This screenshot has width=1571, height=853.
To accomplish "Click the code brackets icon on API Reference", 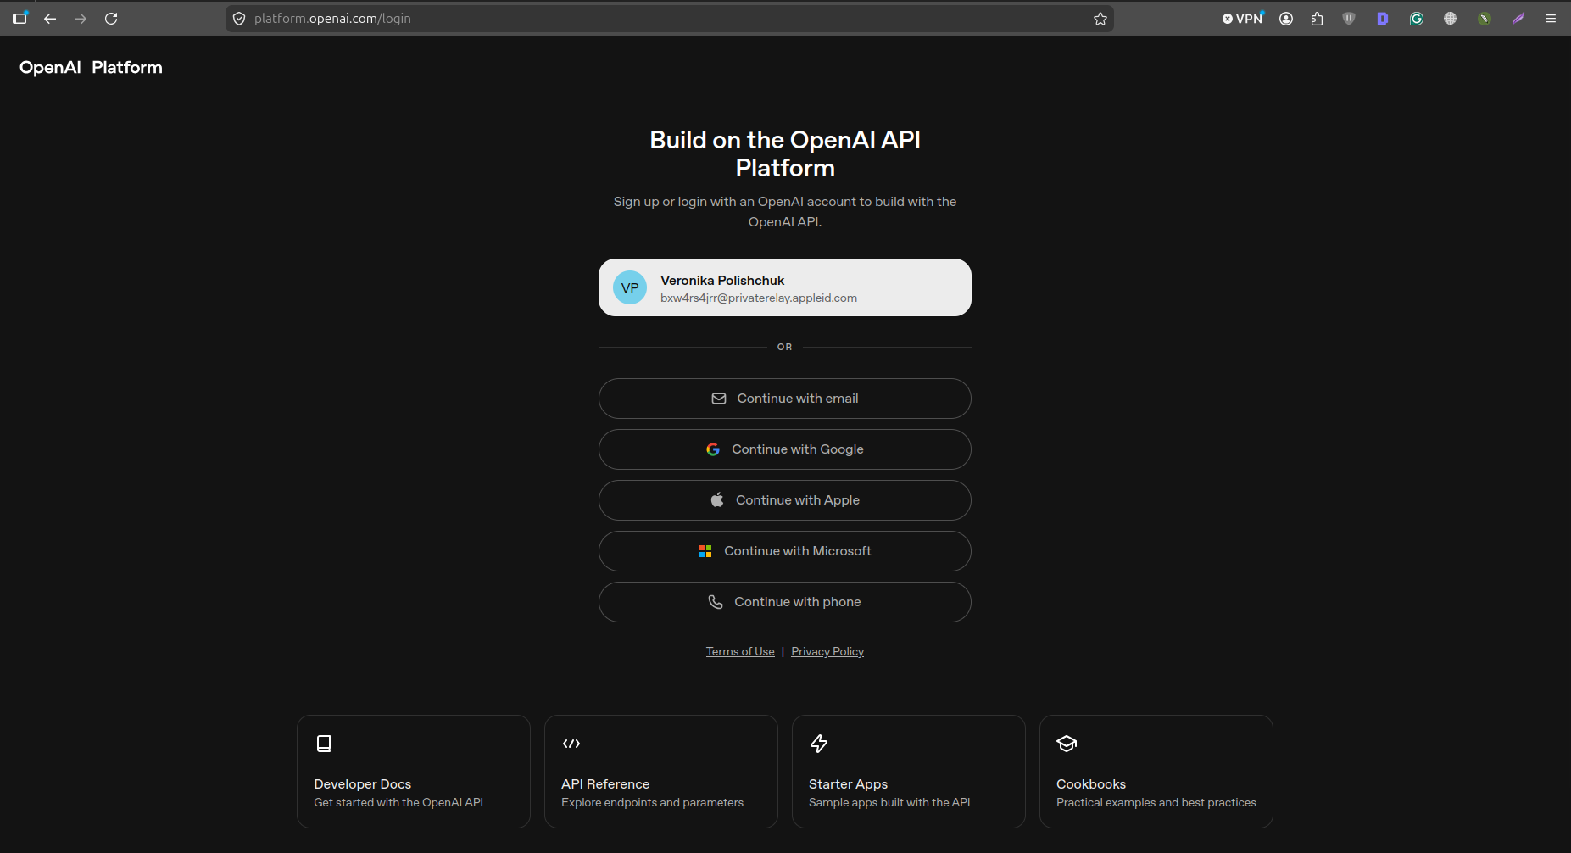I will coord(571,744).
